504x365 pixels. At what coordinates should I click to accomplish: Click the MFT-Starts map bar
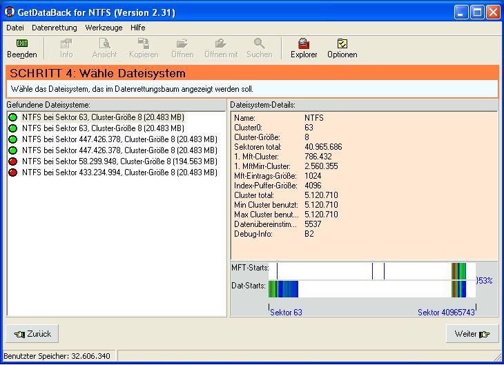(372, 271)
